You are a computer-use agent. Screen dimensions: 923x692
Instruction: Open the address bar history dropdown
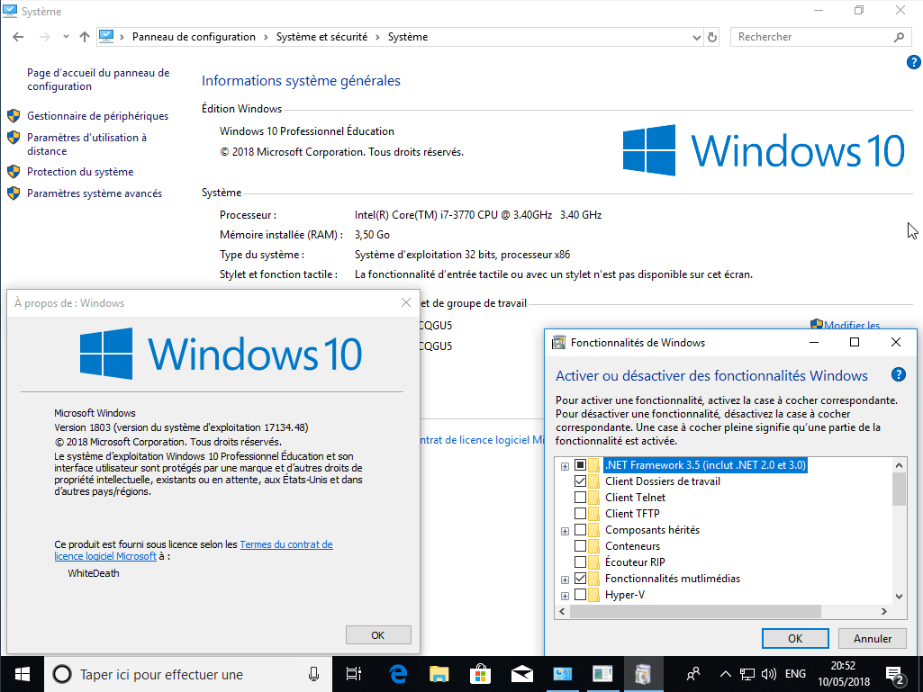tap(697, 37)
